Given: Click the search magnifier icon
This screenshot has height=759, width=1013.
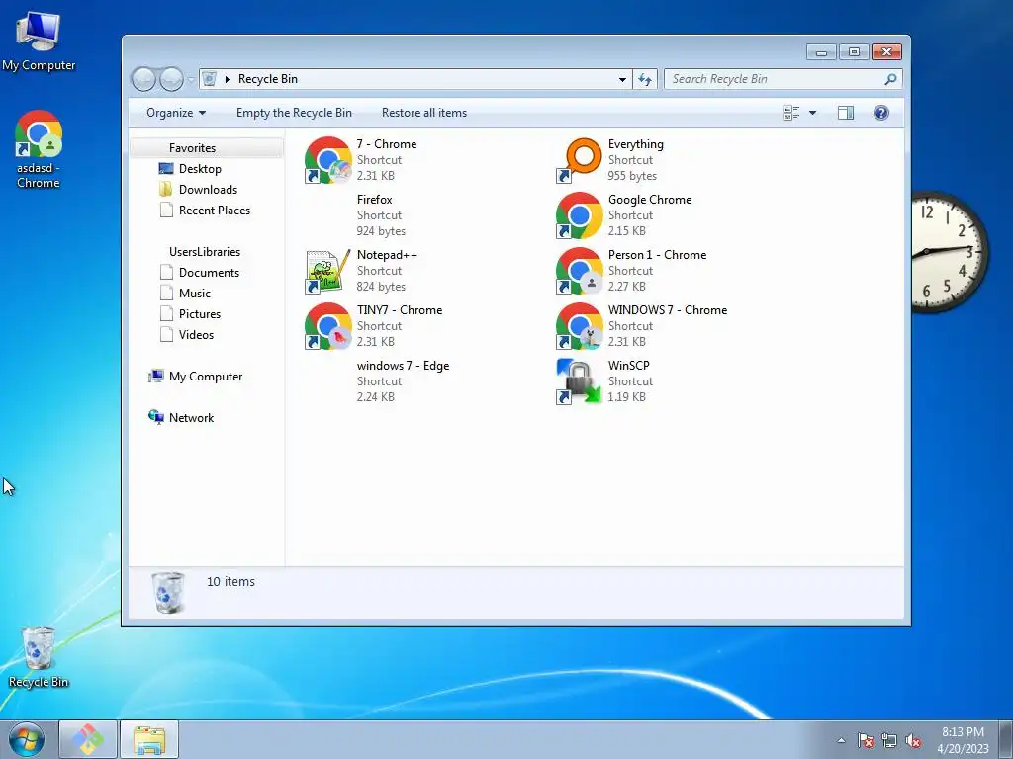Looking at the screenshot, I should tap(890, 79).
